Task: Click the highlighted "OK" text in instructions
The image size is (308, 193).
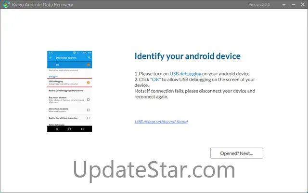Action: [155, 79]
